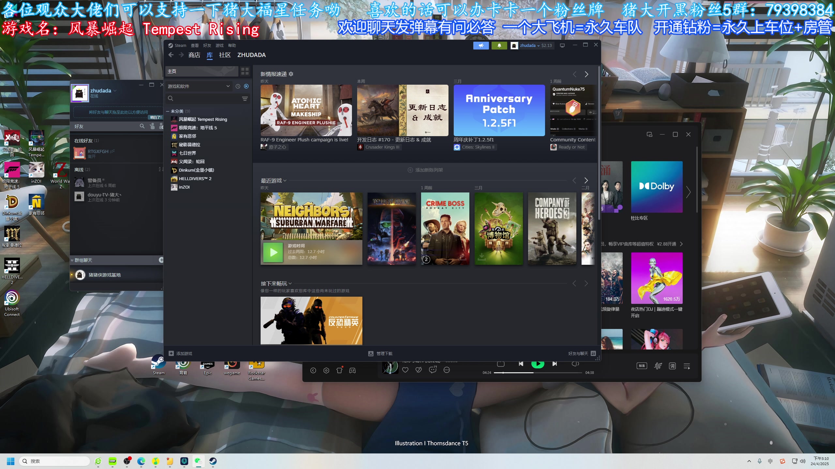The width and height of the screenshot is (835, 469).
Task: Toggle sound effect waveform icon in player
Action: coord(658,366)
